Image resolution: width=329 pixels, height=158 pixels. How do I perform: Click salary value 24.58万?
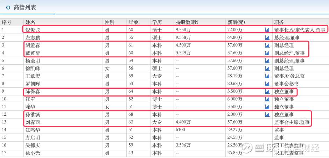pos(235,138)
